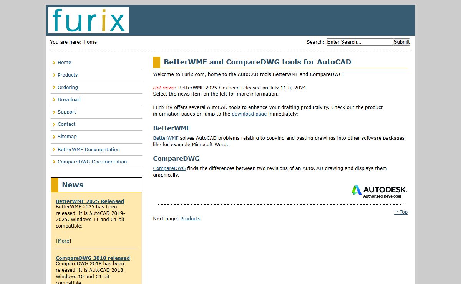Viewport: 461px width, 284px height.
Task: Go to next page Products link
Action: [190, 219]
